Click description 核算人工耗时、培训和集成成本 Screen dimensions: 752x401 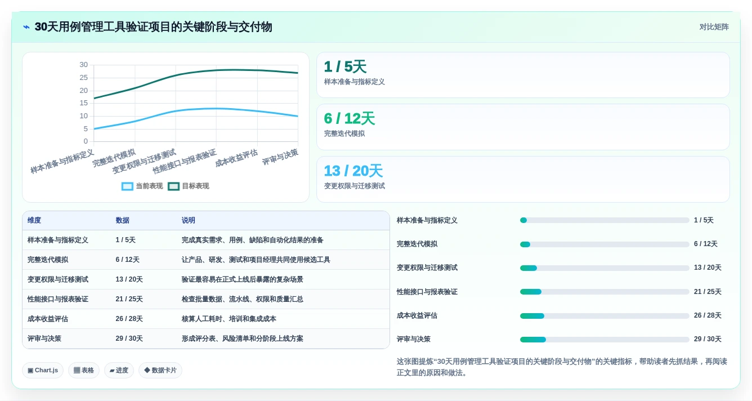point(229,319)
